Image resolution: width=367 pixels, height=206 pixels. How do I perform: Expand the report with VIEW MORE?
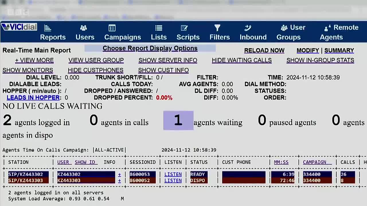tap(34, 60)
